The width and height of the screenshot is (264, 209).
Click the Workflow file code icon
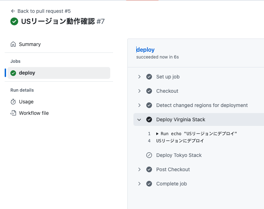13,113
